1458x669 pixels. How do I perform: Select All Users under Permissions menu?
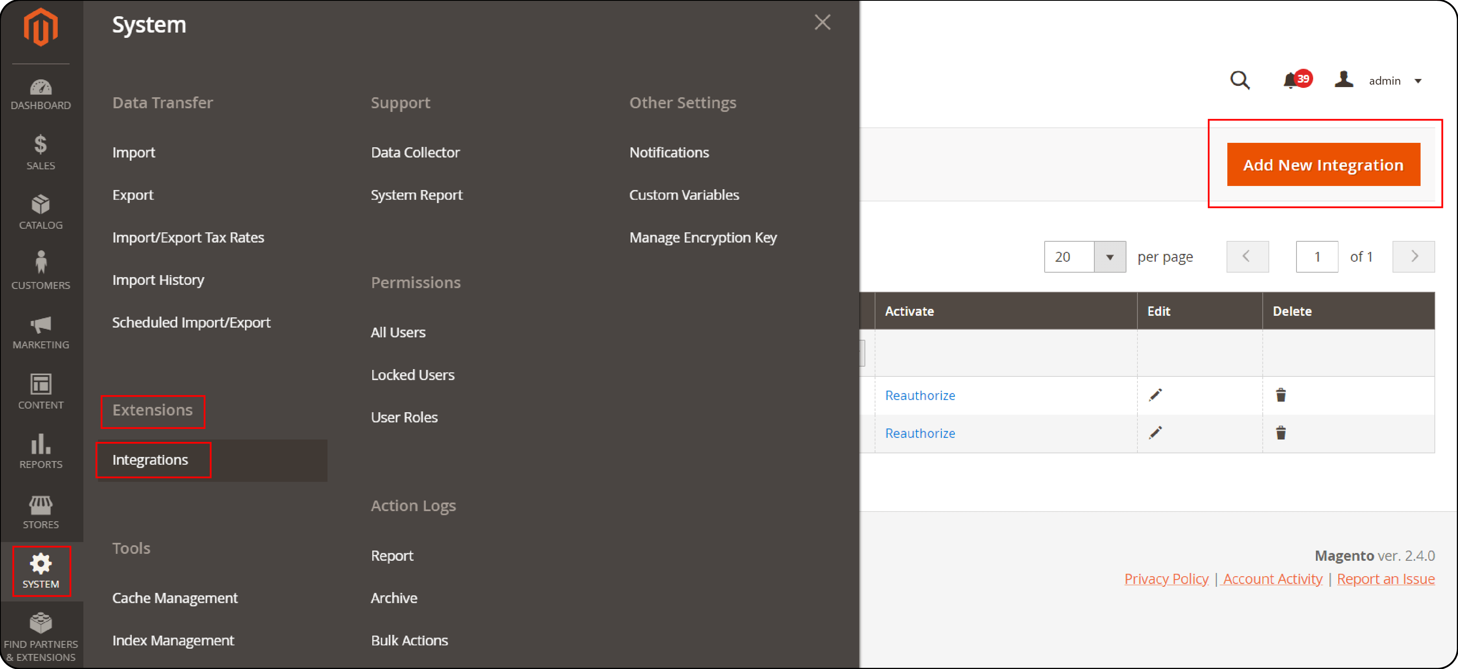coord(398,332)
